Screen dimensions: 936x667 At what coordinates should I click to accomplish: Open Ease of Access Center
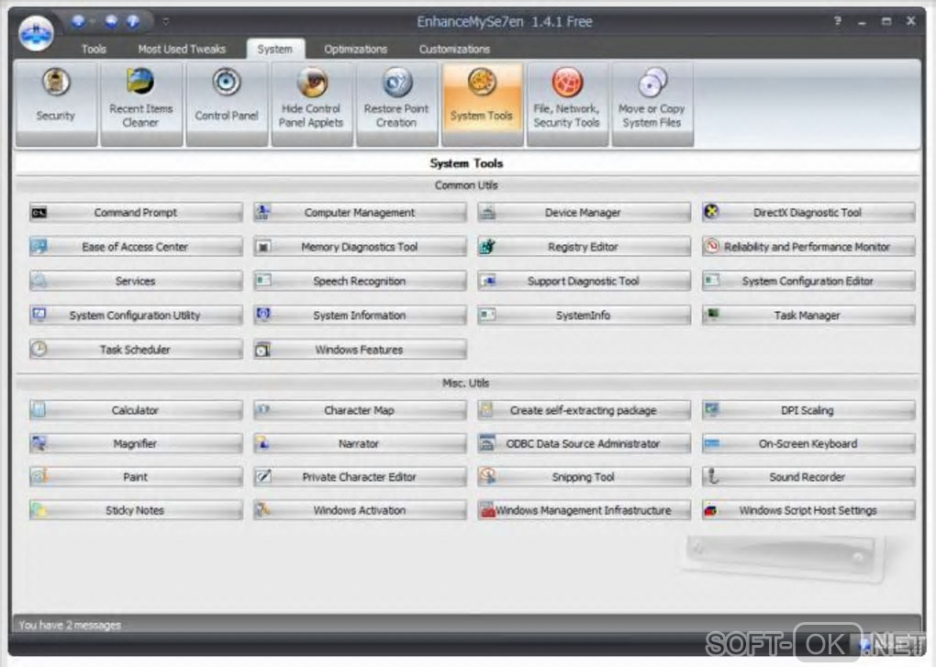(x=136, y=247)
